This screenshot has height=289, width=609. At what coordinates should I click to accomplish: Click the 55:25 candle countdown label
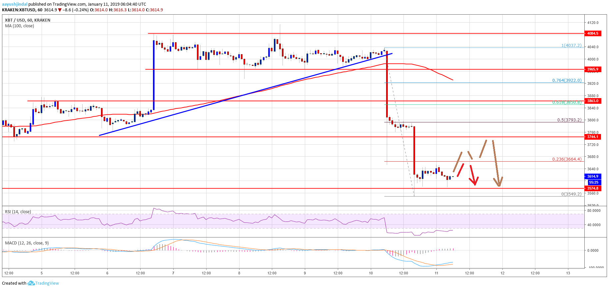pyautogui.click(x=593, y=182)
